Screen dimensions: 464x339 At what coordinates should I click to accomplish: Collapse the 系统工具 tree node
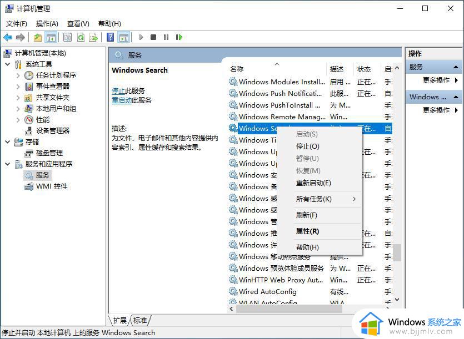coord(8,64)
